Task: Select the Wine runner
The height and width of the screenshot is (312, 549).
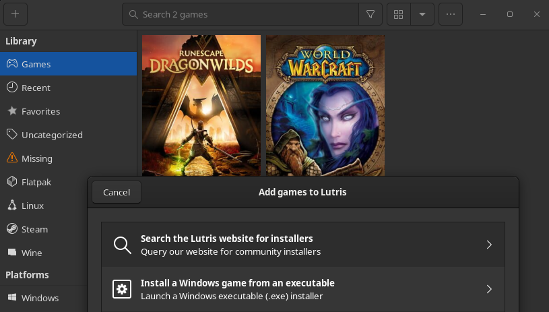Action: (43, 253)
